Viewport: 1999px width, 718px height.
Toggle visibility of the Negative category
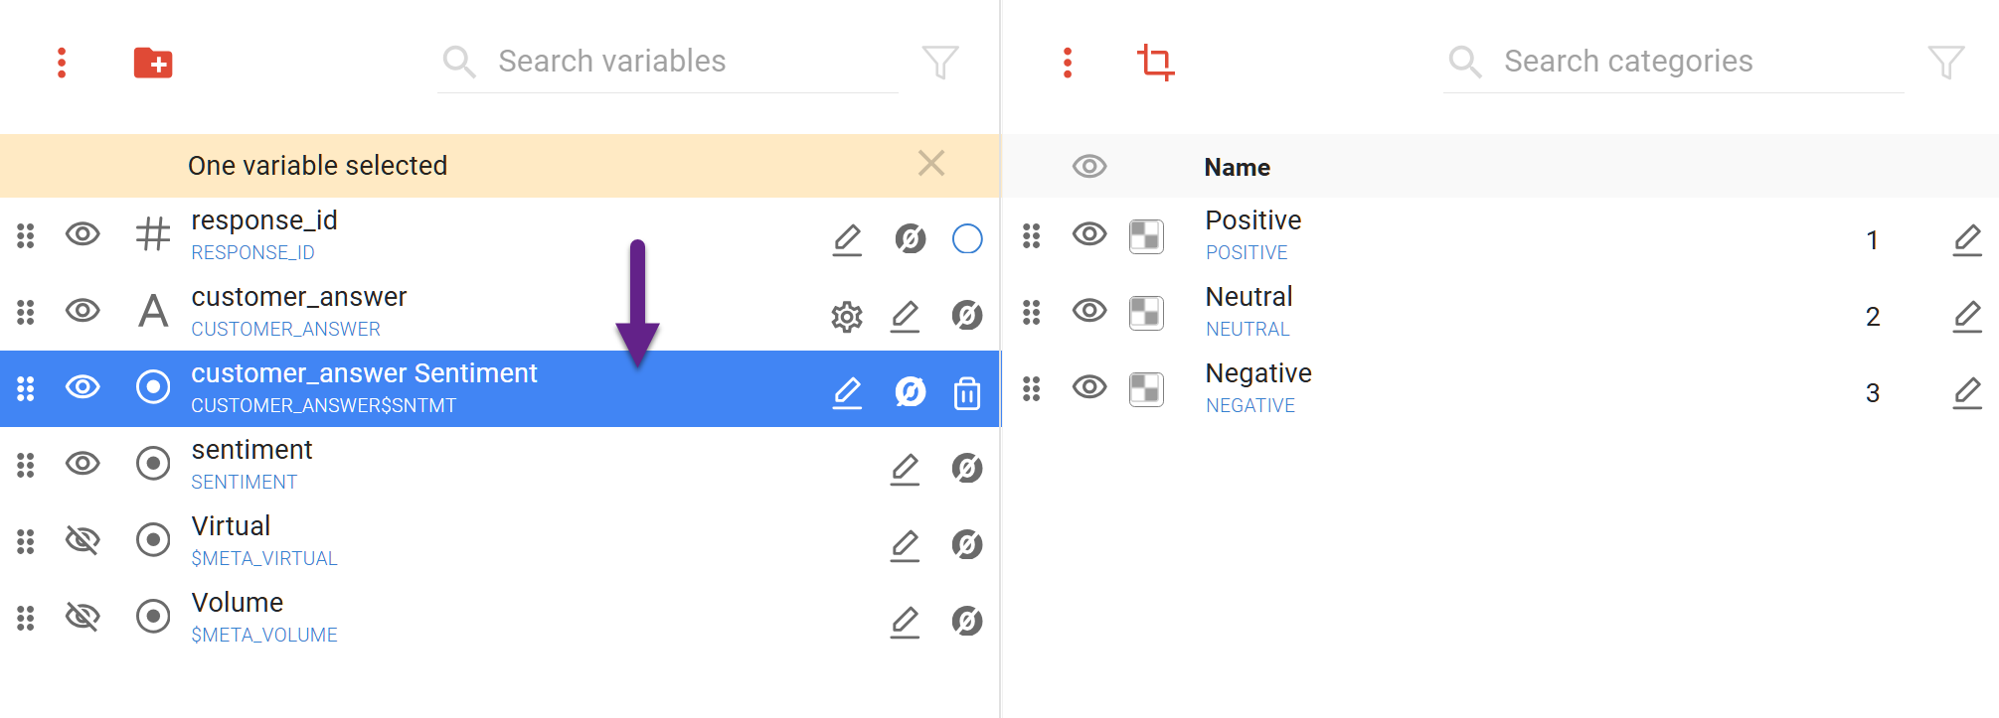click(1089, 388)
